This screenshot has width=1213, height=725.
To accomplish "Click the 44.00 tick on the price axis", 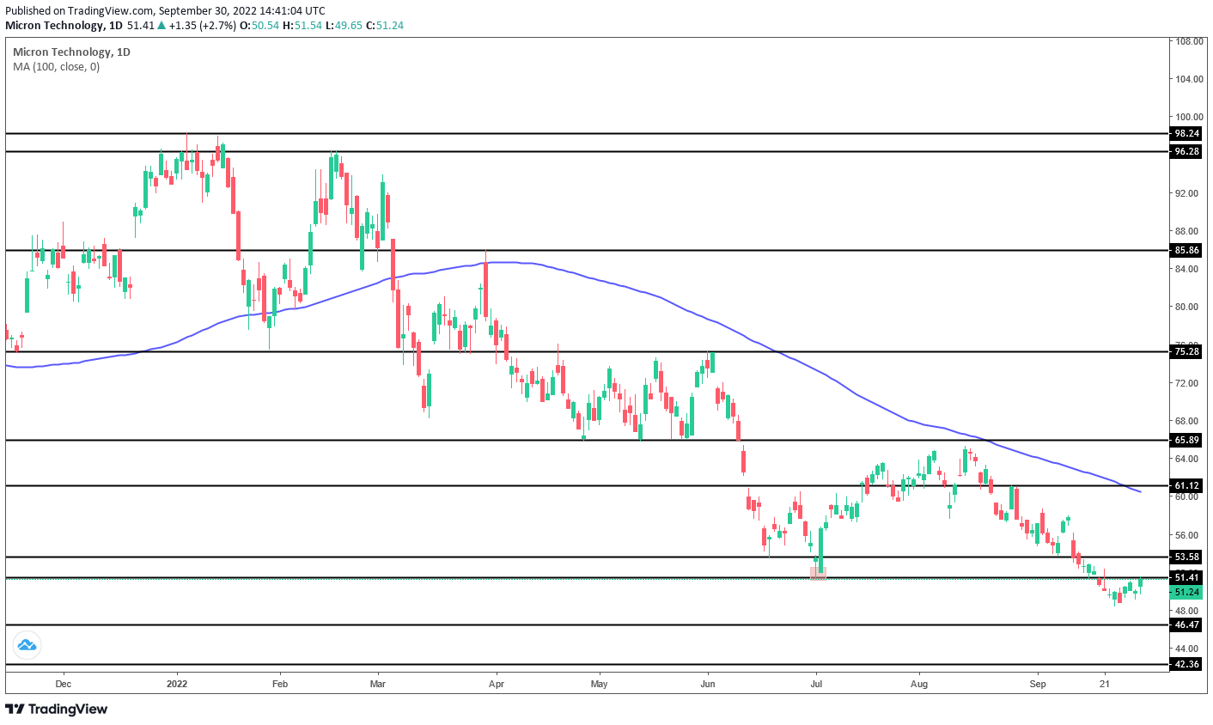I will click(x=1188, y=649).
